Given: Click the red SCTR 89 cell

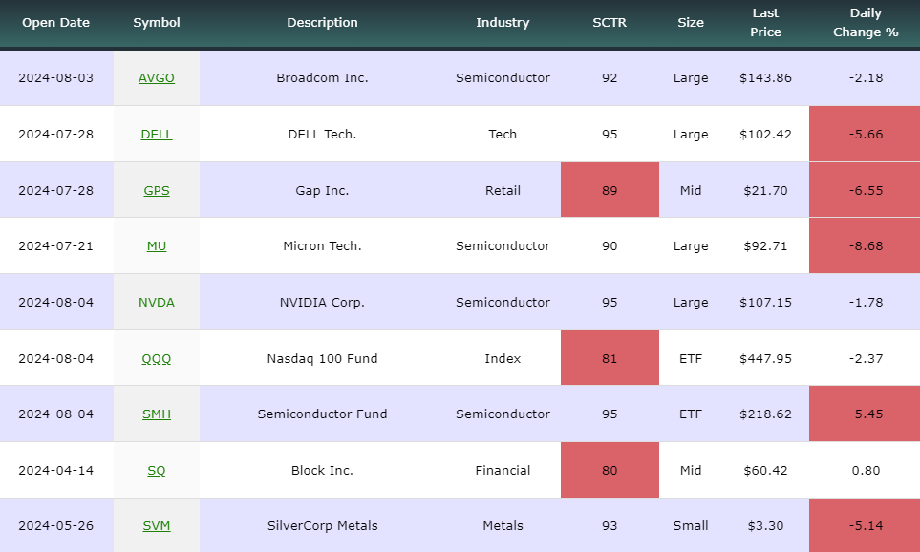Looking at the screenshot, I should (x=610, y=190).
